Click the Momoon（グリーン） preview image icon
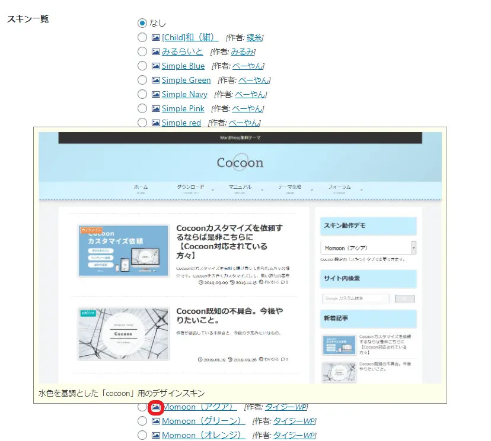The height and width of the screenshot is (441, 491). pos(155,421)
